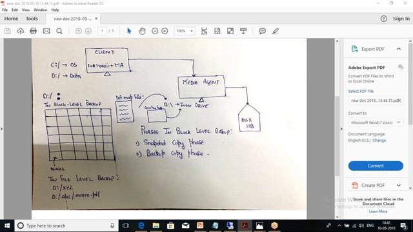The image size is (413, 232).
Task: Click the right pane scrollbar
Action: click(x=410, y=84)
